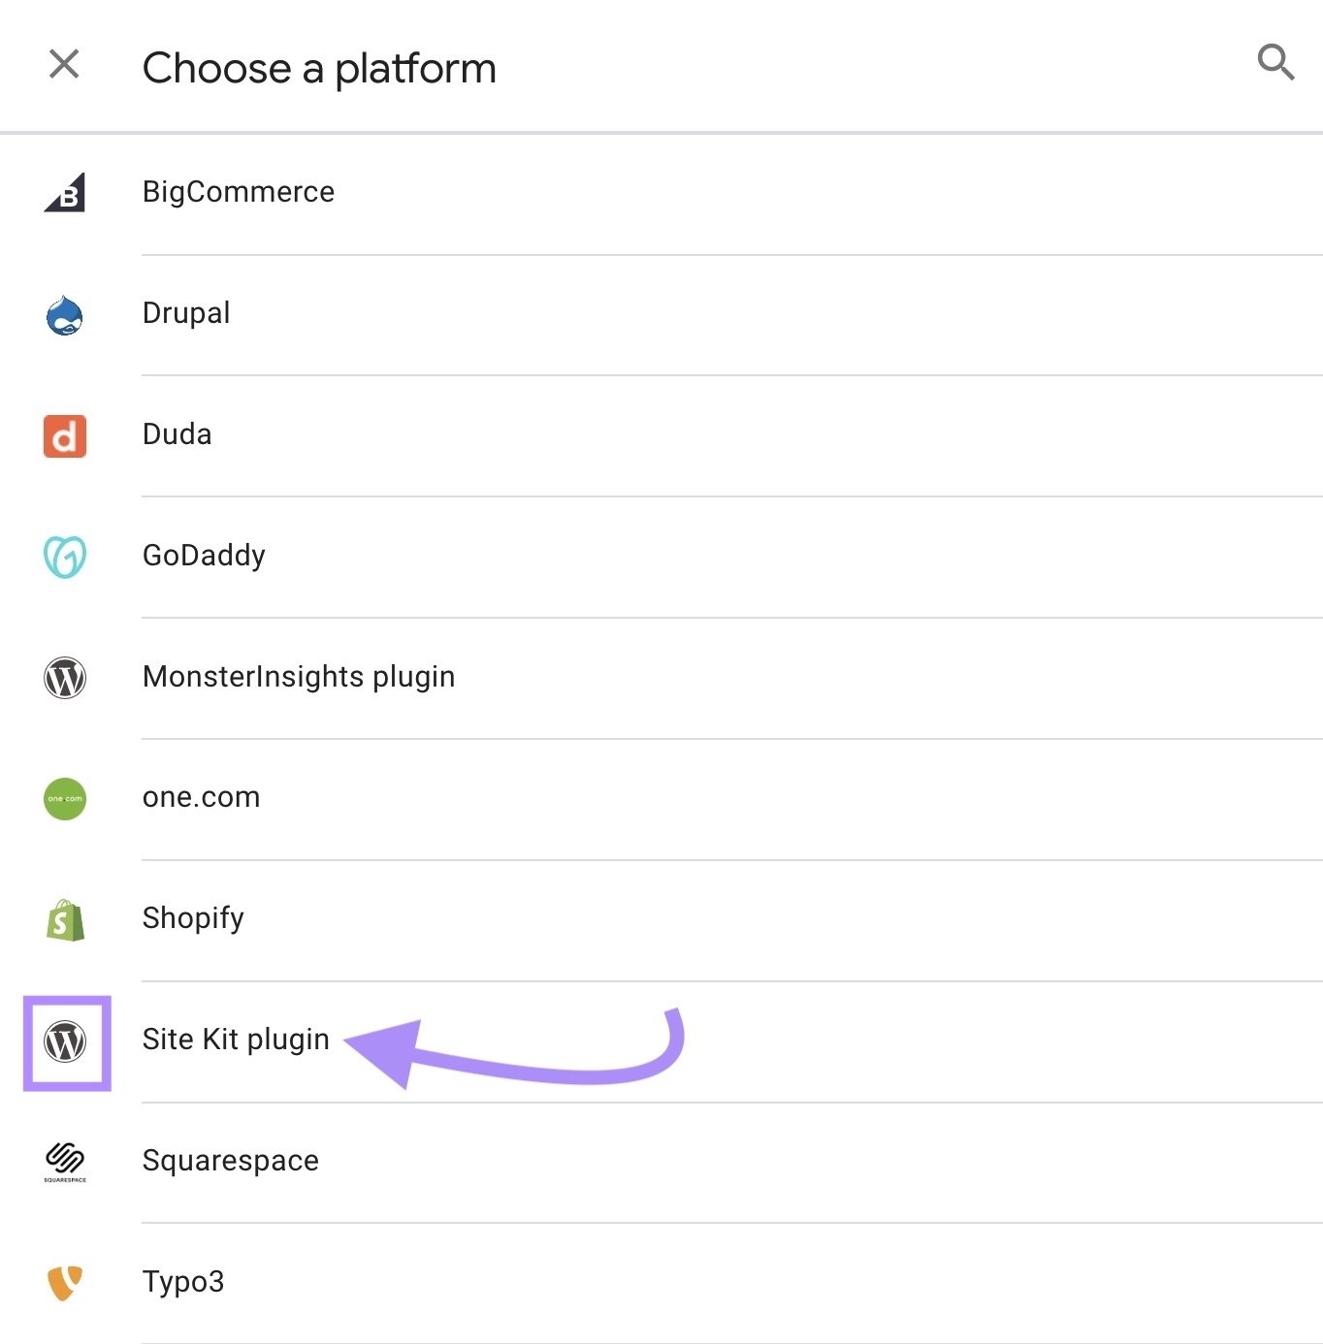Click the BigCommerce platform icon
1323x1344 pixels.
(64, 193)
